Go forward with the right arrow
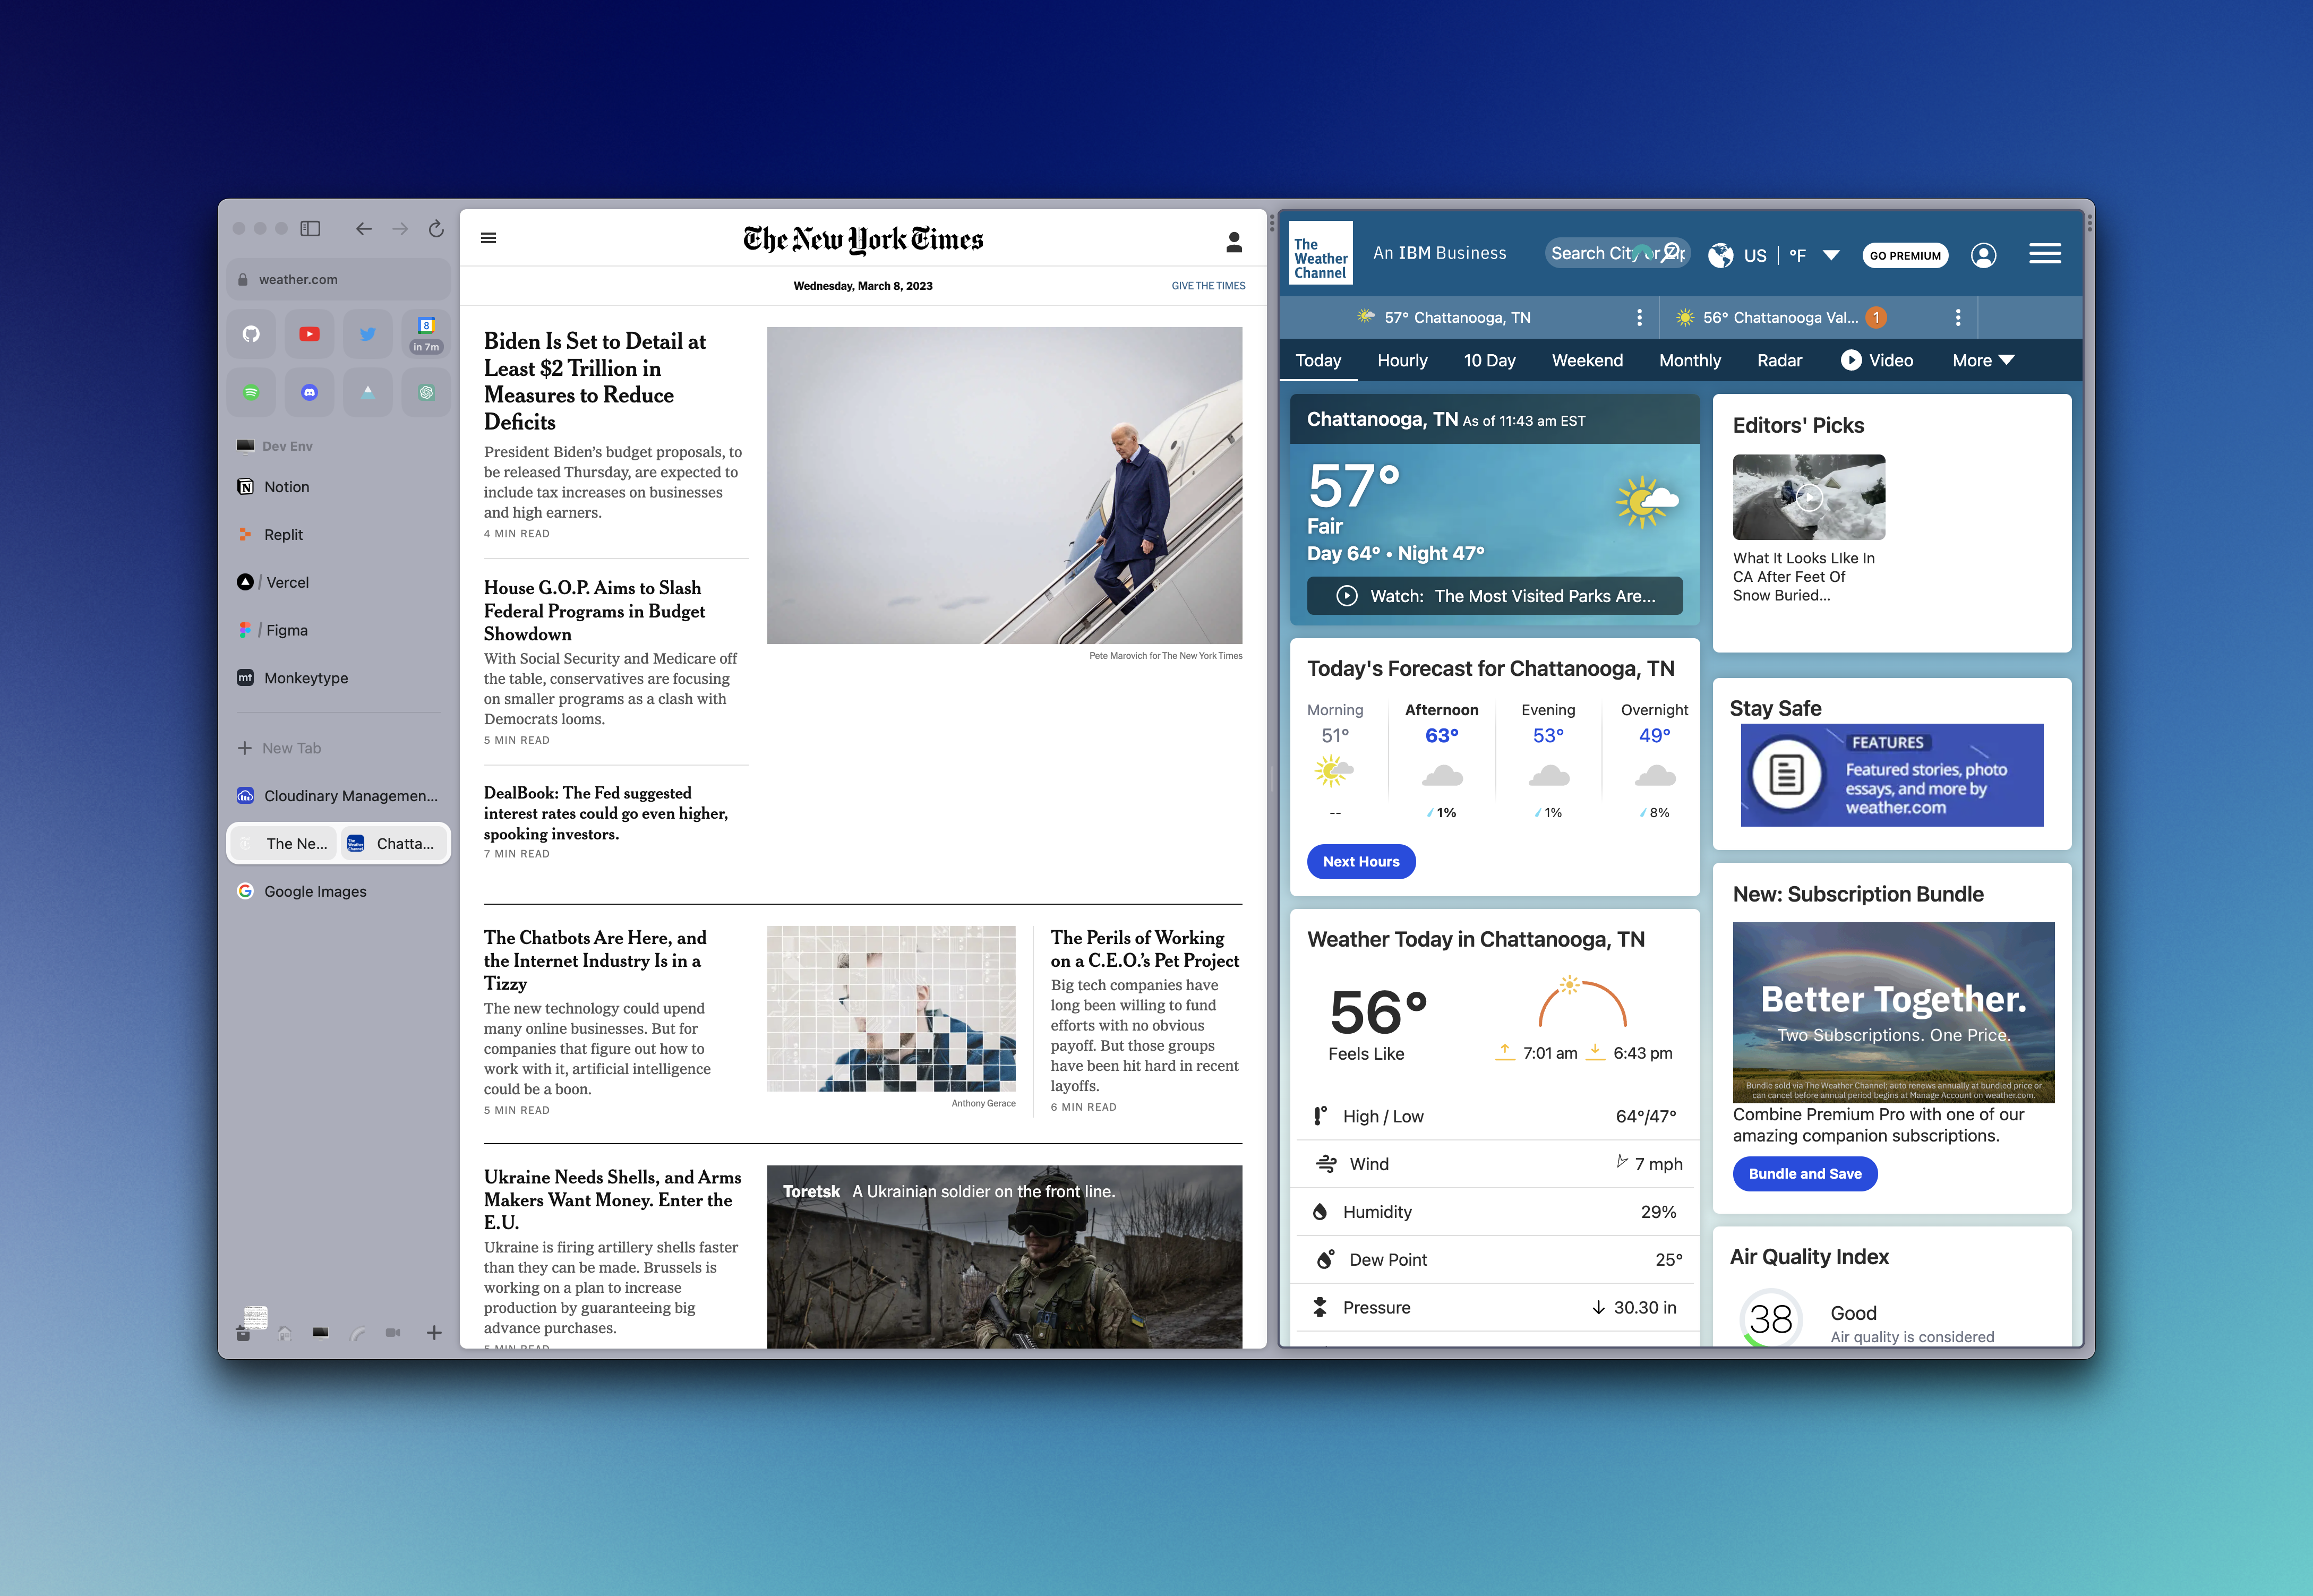 click(400, 229)
